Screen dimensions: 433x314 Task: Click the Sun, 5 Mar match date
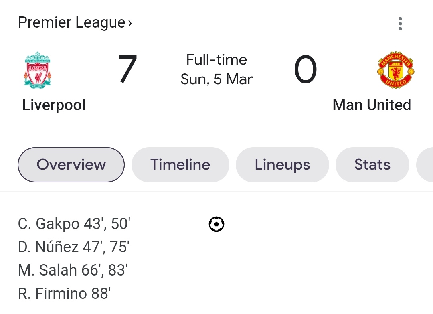coord(216,79)
